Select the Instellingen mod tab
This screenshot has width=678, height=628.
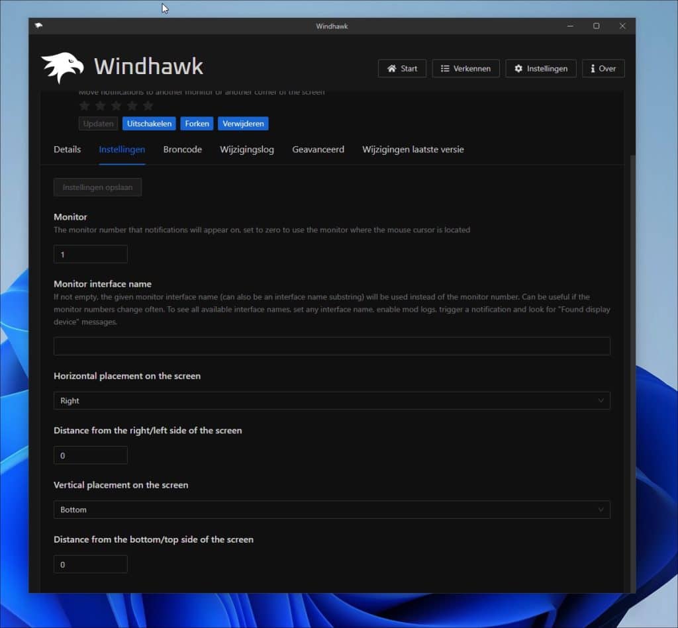click(122, 150)
